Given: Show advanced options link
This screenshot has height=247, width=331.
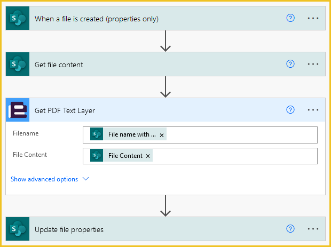Looking at the screenshot, I should click(44, 179).
